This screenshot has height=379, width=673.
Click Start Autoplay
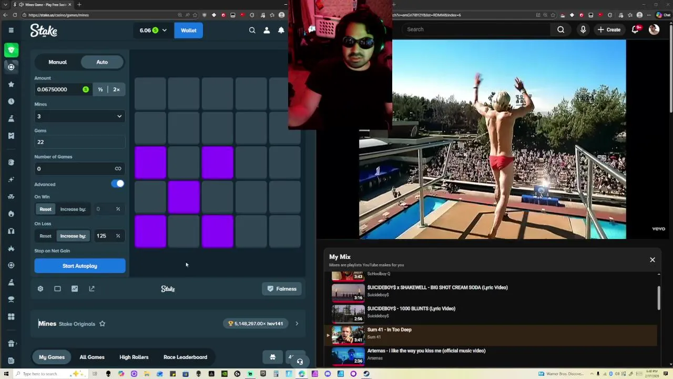pos(80,266)
